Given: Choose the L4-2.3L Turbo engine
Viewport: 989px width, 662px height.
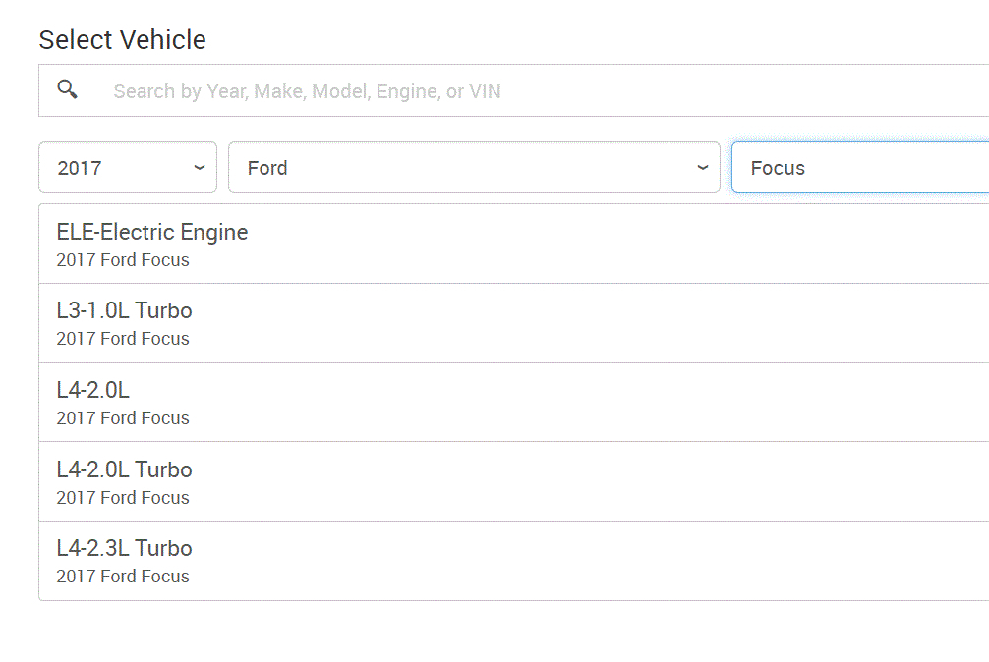Looking at the screenshot, I should click(125, 548).
